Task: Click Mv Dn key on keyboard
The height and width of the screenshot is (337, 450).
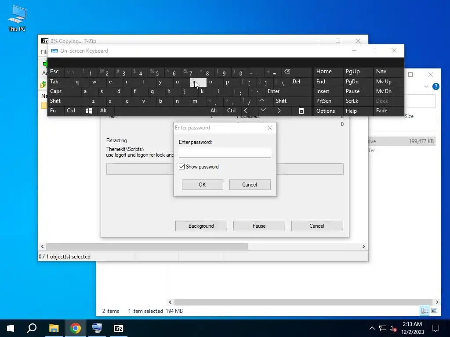Action: click(388, 91)
